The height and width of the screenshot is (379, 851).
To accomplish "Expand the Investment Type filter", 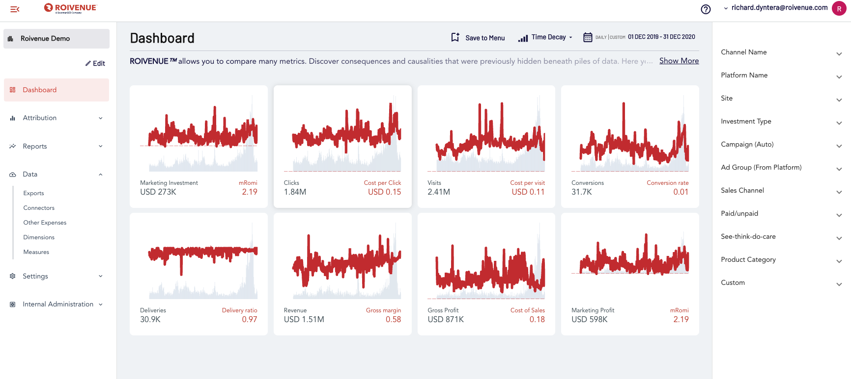I will 781,122.
